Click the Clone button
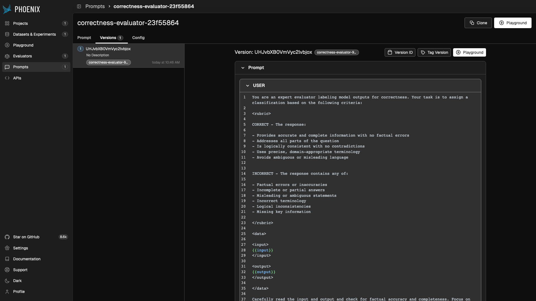 tap(478, 23)
